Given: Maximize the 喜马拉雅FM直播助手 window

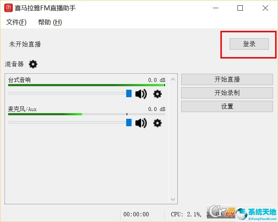Looking at the screenshot, I should pos(240,8).
